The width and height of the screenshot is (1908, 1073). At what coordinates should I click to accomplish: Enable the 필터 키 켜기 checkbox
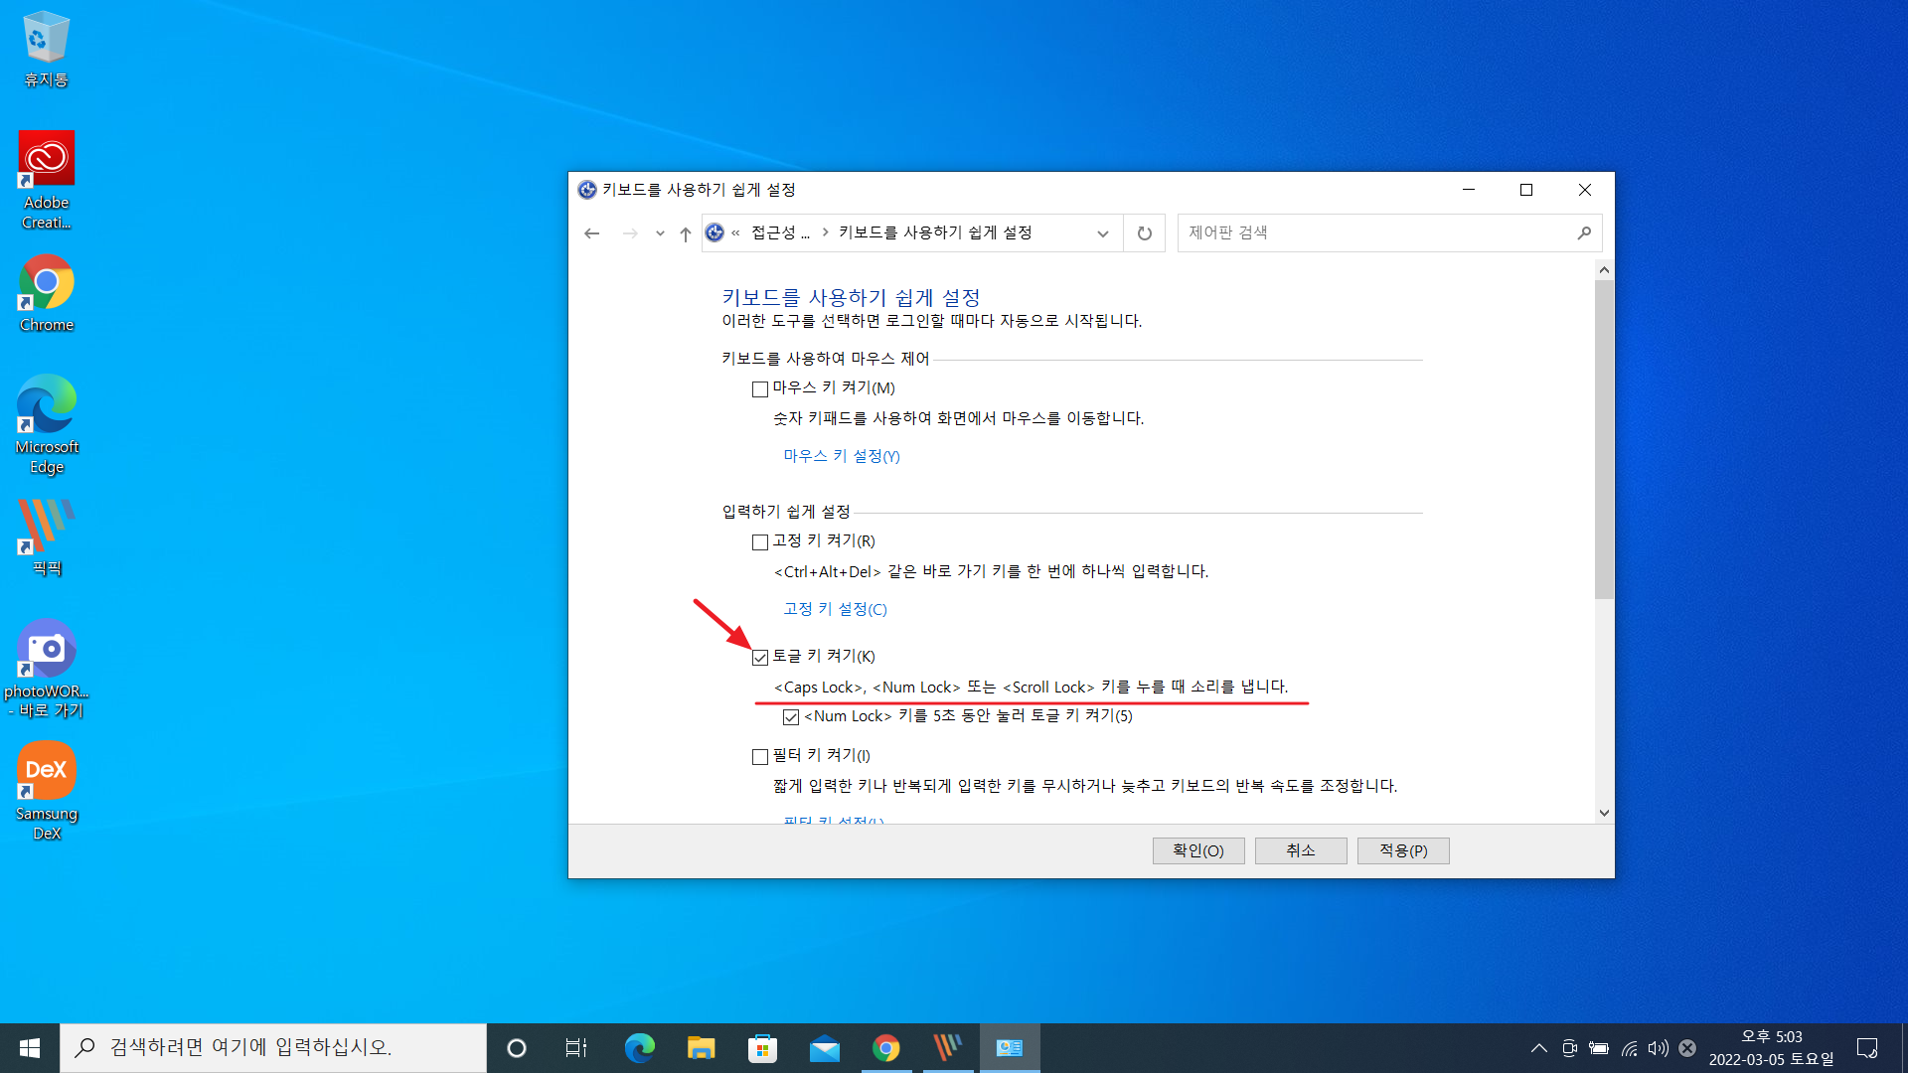point(760,757)
